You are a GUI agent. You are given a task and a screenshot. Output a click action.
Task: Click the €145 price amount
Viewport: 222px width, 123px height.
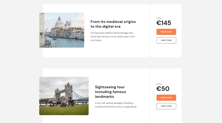[x=164, y=23]
